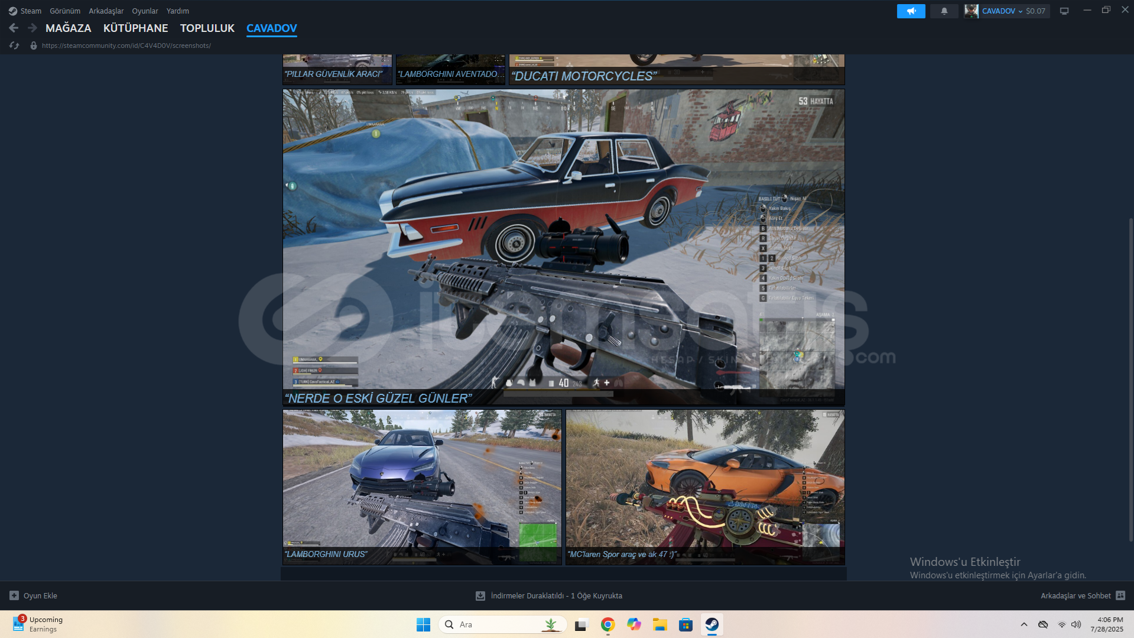Viewport: 1134px width, 638px height.
Task: Click the friends chat icon
Action: coord(1120,595)
